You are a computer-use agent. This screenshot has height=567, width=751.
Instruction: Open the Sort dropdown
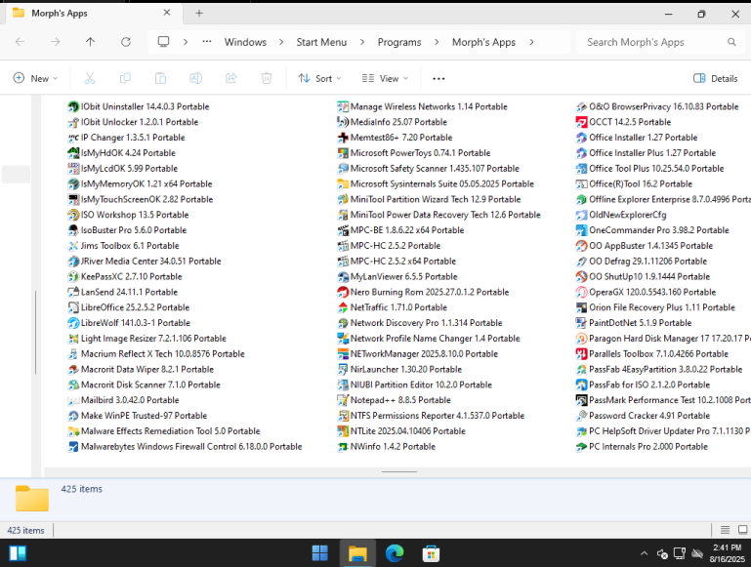[x=319, y=78]
